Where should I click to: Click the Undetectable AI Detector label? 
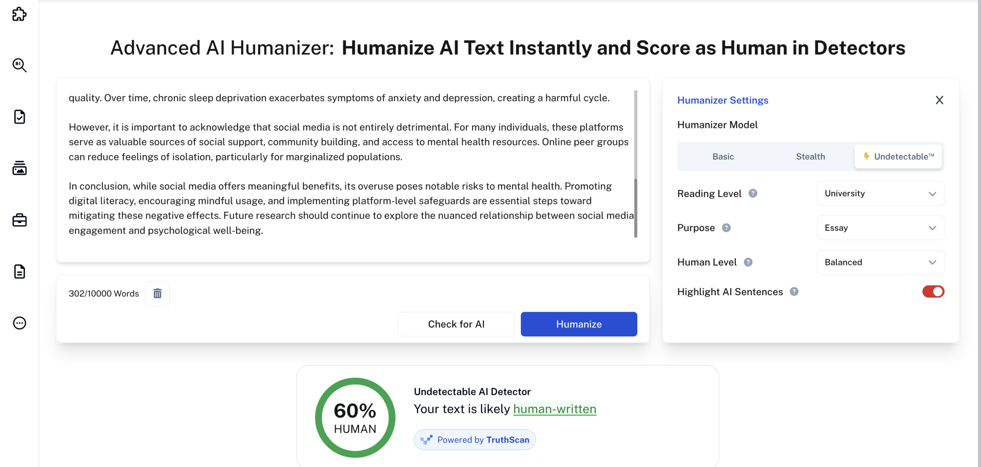coord(472,391)
